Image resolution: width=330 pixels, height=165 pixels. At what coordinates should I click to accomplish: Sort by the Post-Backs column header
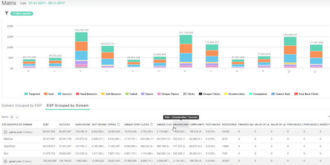213,125
